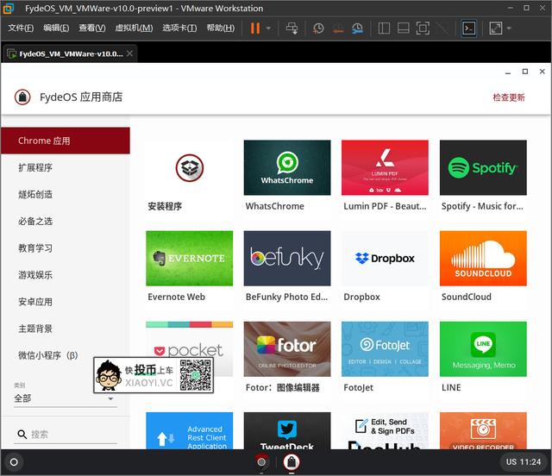Select the Chrome 应用 category
552x476 pixels.
point(66,141)
